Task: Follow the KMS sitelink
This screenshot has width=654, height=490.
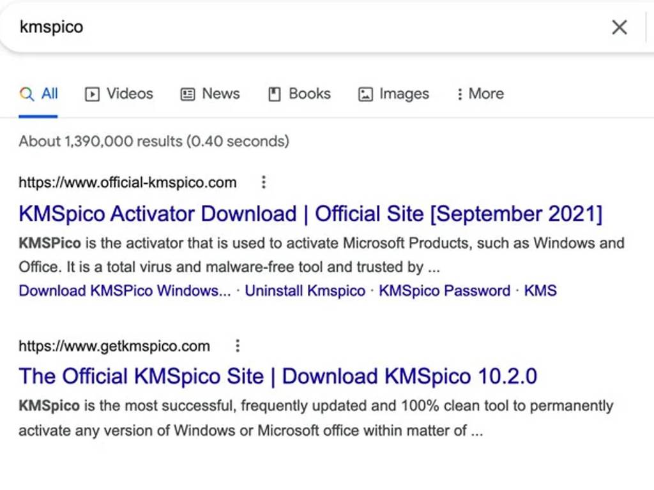Action: 540,290
